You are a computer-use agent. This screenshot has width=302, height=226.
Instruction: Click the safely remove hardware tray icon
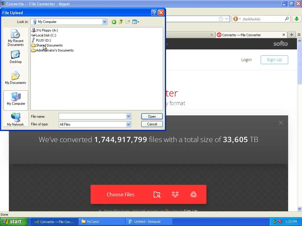coord(274,222)
